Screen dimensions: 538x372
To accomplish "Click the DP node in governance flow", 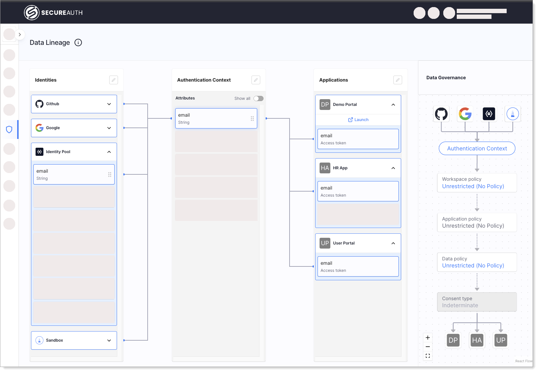I will click(453, 340).
